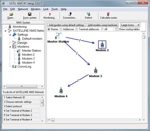Select the Addresses radio button
150x131 pixels.
point(61,29)
